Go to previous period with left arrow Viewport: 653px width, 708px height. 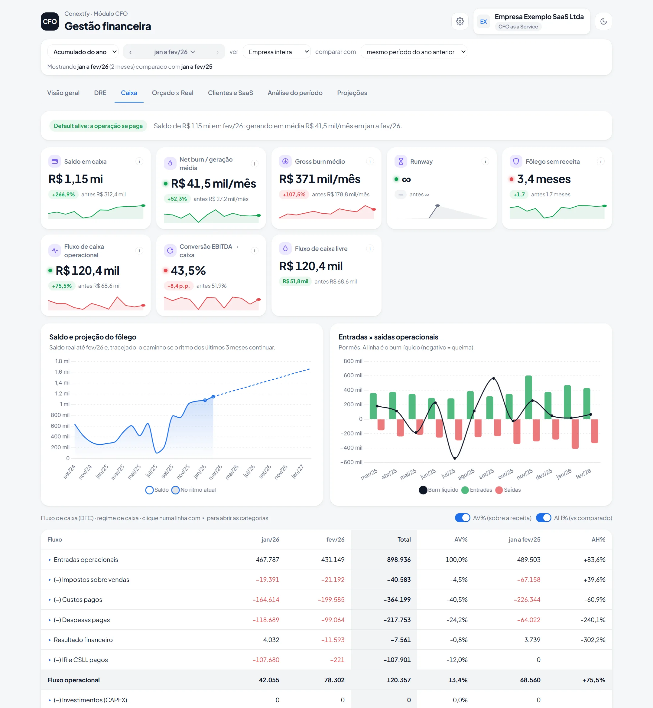coord(130,52)
